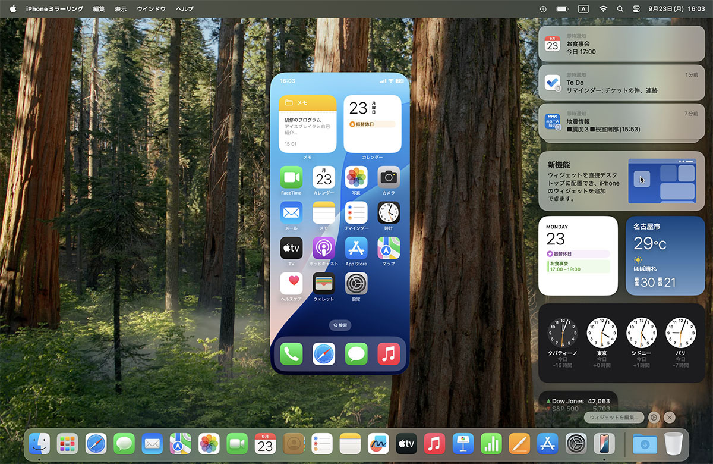Open FaceTime on the mirrored iPhone screen
Image resolution: width=713 pixels, height=464 pixels.
coord(291,177)
